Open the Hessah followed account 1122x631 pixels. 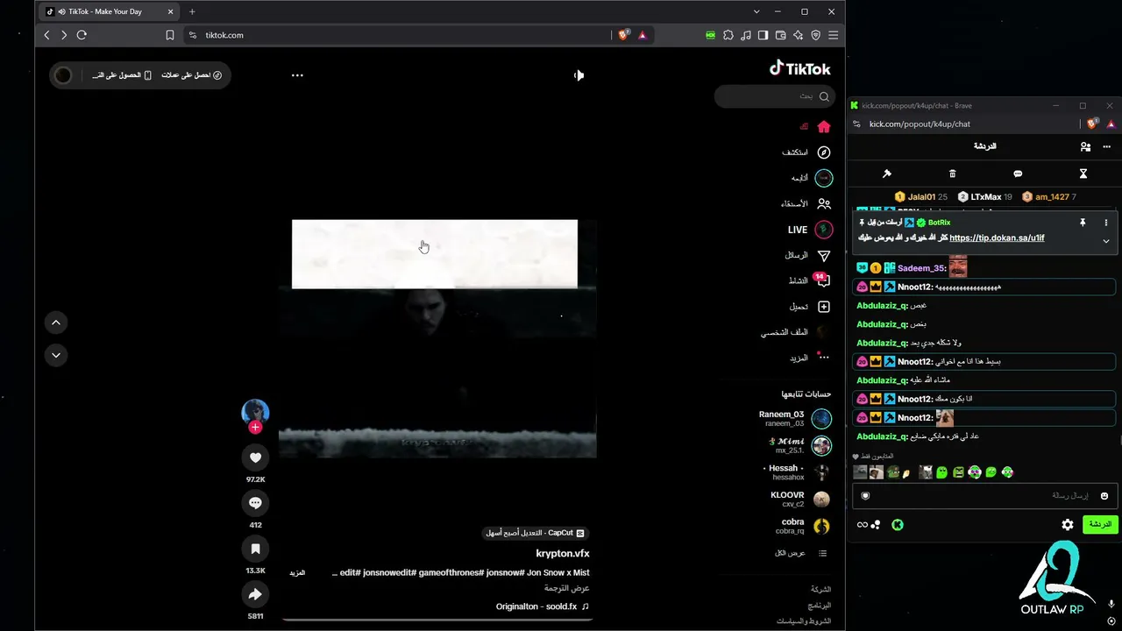click(796, 472)
